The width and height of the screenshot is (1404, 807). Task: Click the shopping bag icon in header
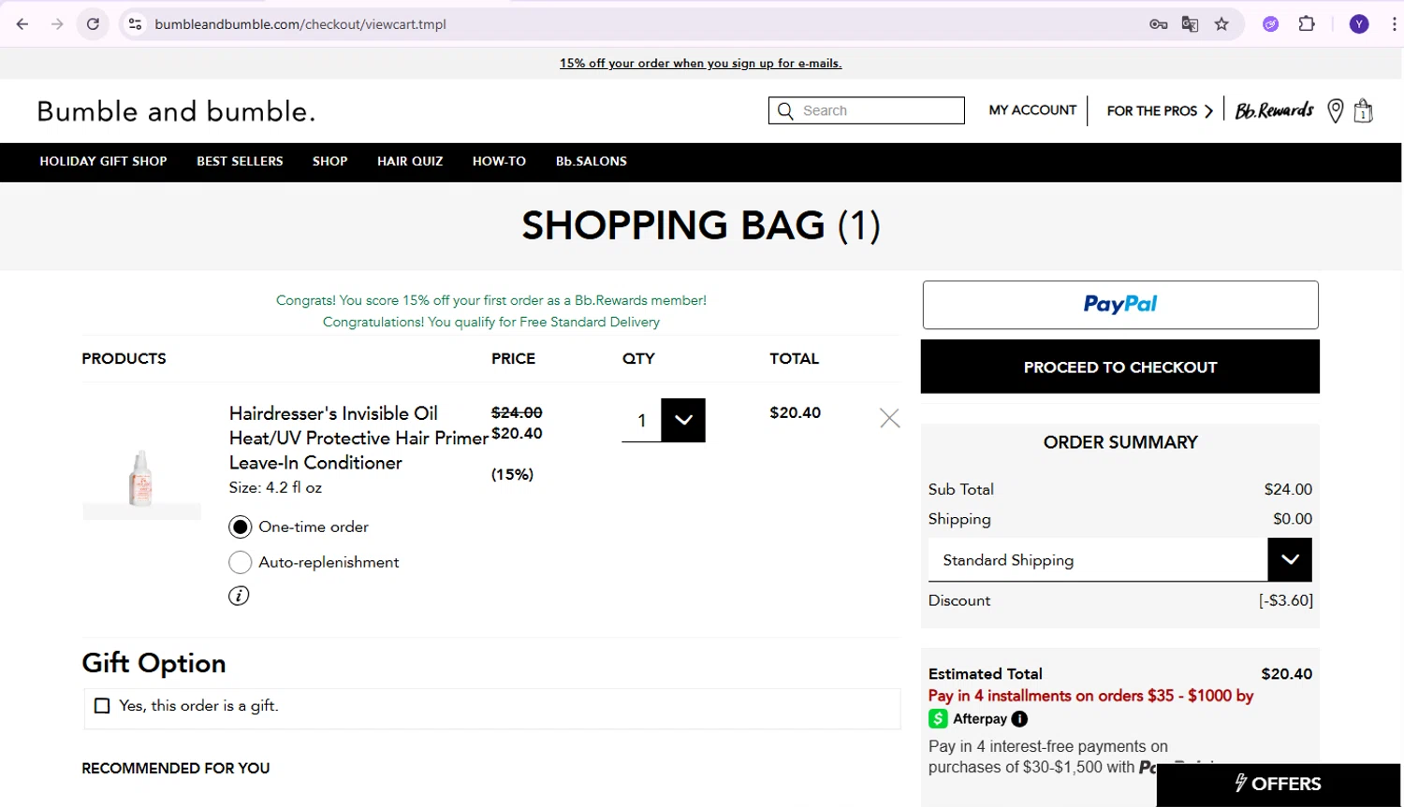tap(1363, 111)
